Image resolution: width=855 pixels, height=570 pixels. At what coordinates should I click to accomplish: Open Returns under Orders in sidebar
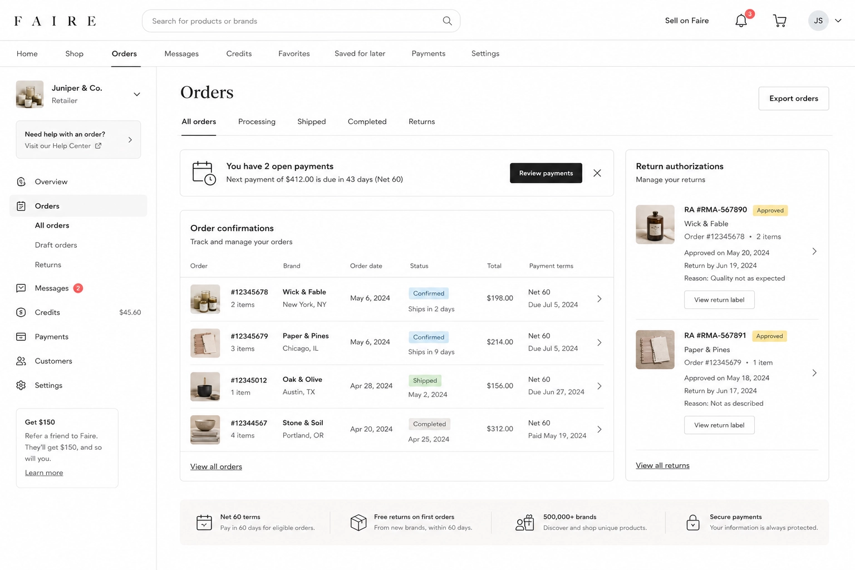pyautogui.click(x=48, y=265)
